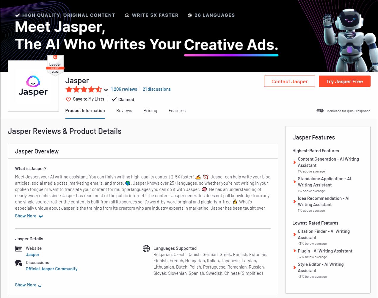Click the 'Meet Jasper' banner headline

pyautogui.click(x=60, y=27)
